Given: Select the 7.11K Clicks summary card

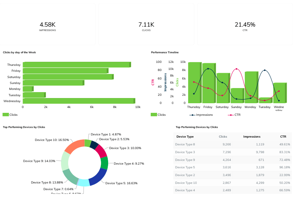Looking at the screenshot, I should click(x=146, y=25).
